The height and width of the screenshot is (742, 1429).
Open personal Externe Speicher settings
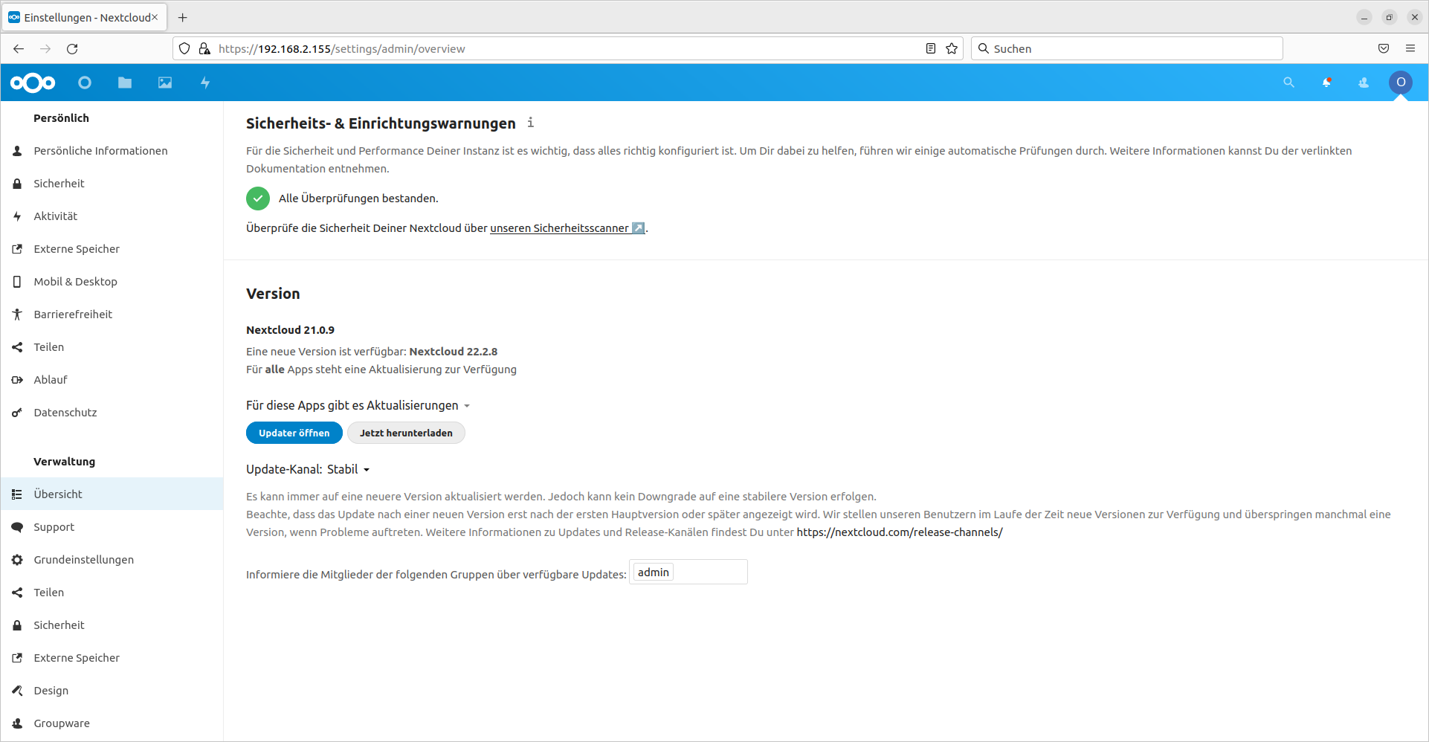[112, 249]
